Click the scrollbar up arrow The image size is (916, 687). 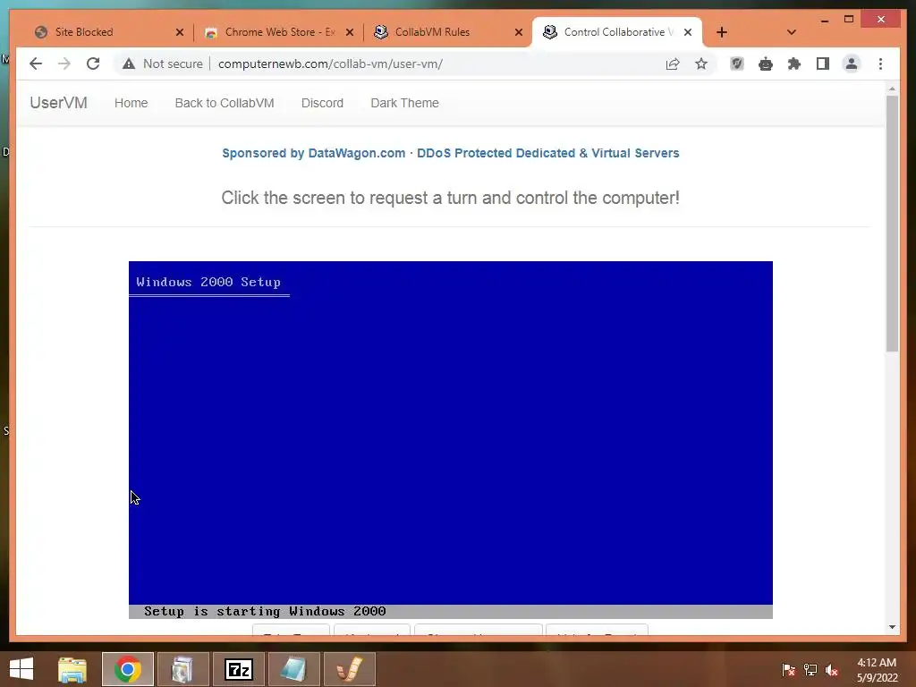(892, 89)
